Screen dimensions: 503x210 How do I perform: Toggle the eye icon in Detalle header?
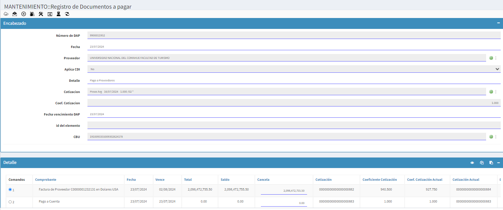click(472, 163)
